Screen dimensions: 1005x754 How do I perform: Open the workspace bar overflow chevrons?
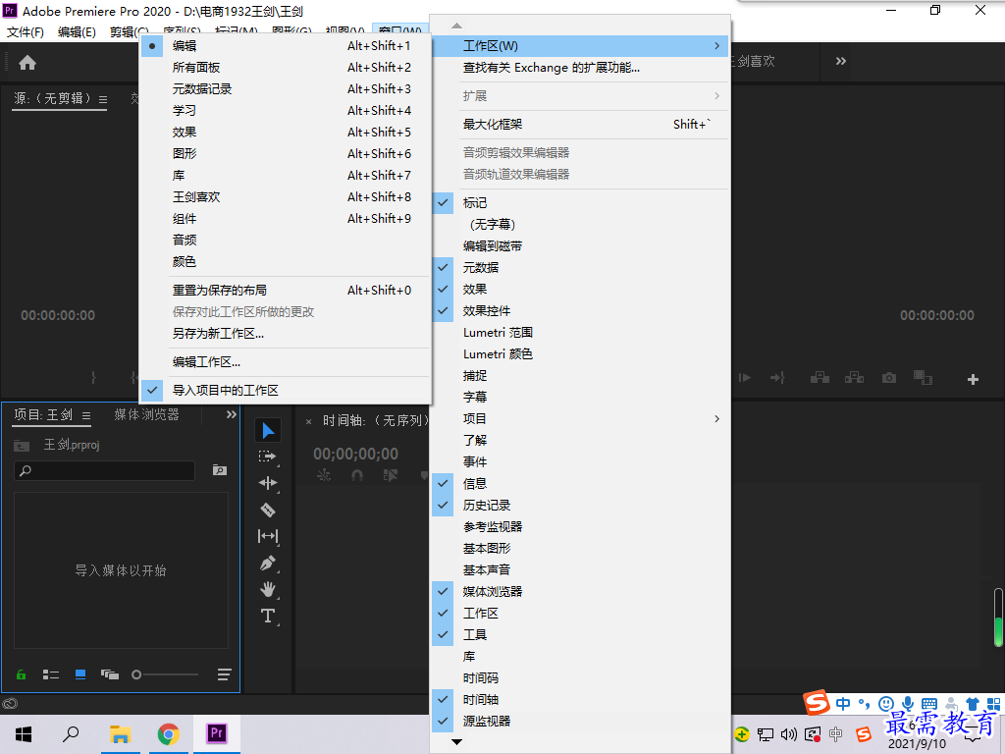(x=841, y=61)
